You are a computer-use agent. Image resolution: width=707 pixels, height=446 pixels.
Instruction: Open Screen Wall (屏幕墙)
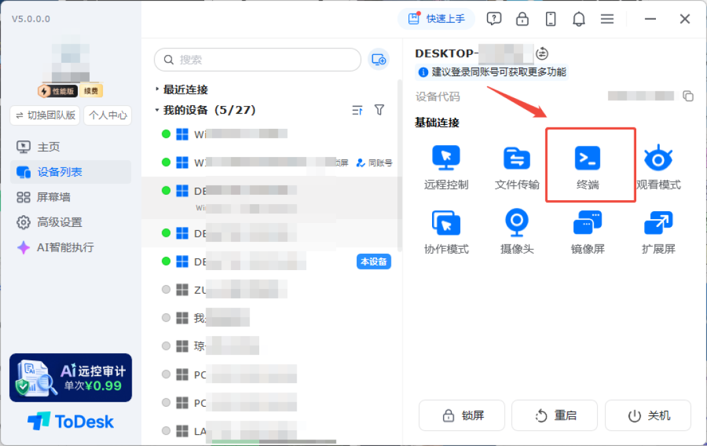point(70,197)
